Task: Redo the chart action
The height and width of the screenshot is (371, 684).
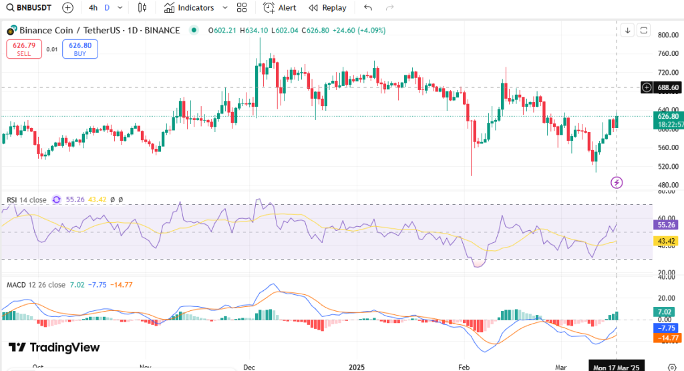Action: (x=389, y=7)
